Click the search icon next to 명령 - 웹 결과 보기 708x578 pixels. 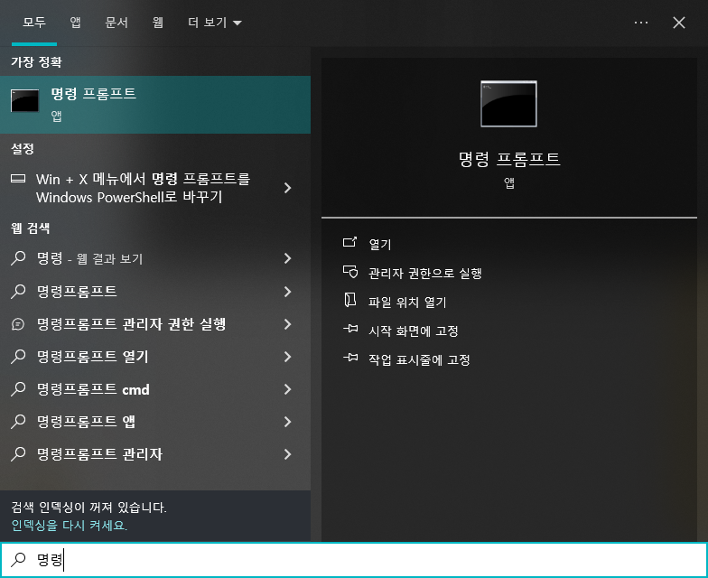(18, 258)
